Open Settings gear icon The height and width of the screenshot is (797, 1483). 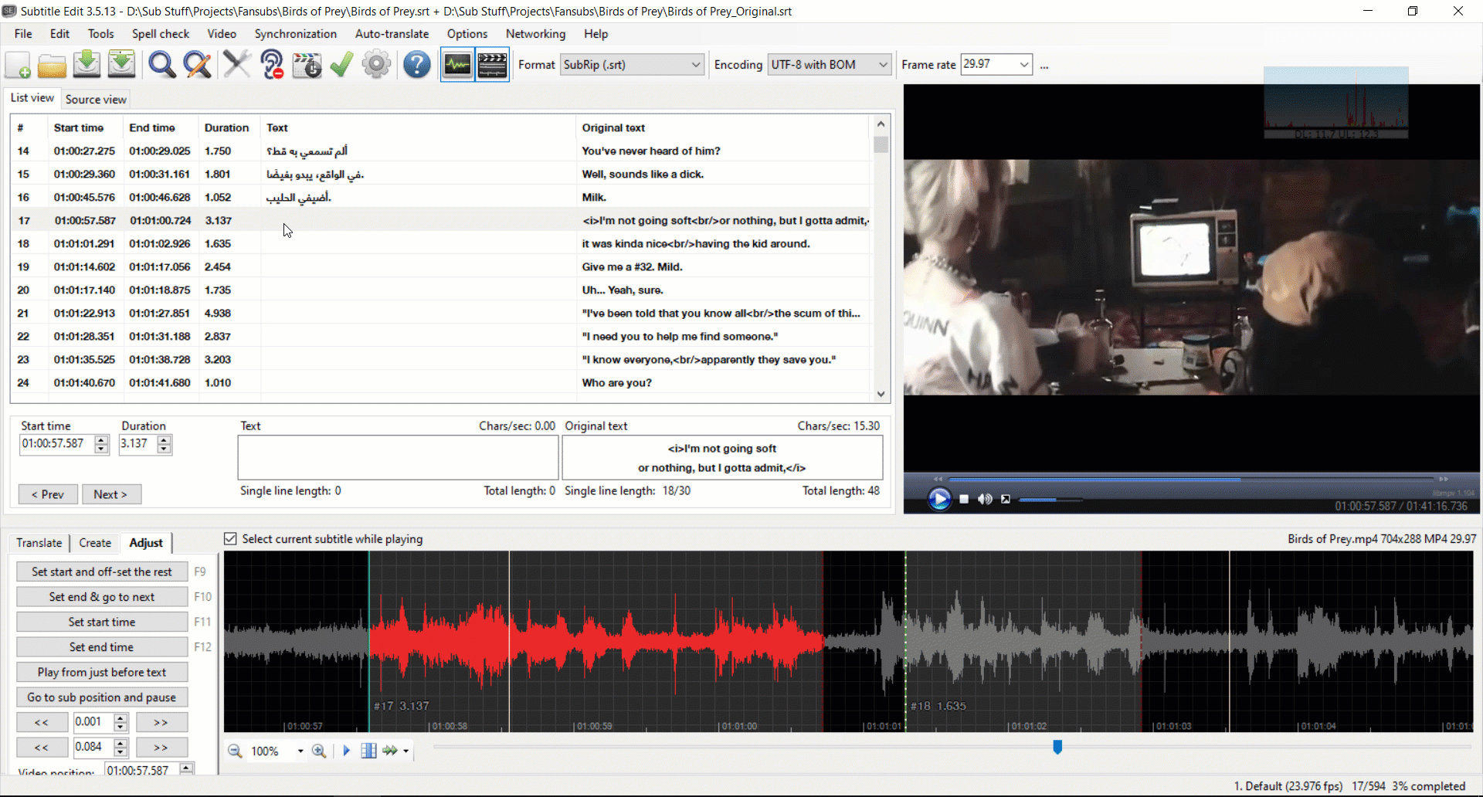(x=376, y=65)
